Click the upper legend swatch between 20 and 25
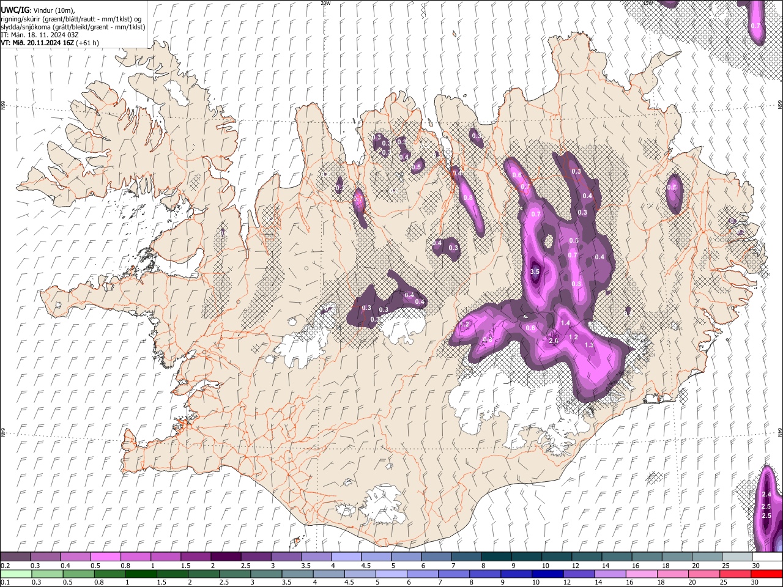The height and width of the screenshot is (587, 783). pyautogui.click(x=707, y=556)
